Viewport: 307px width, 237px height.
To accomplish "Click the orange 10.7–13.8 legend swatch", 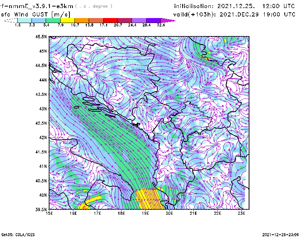I will pyautogui.click(x=82, y=20).
